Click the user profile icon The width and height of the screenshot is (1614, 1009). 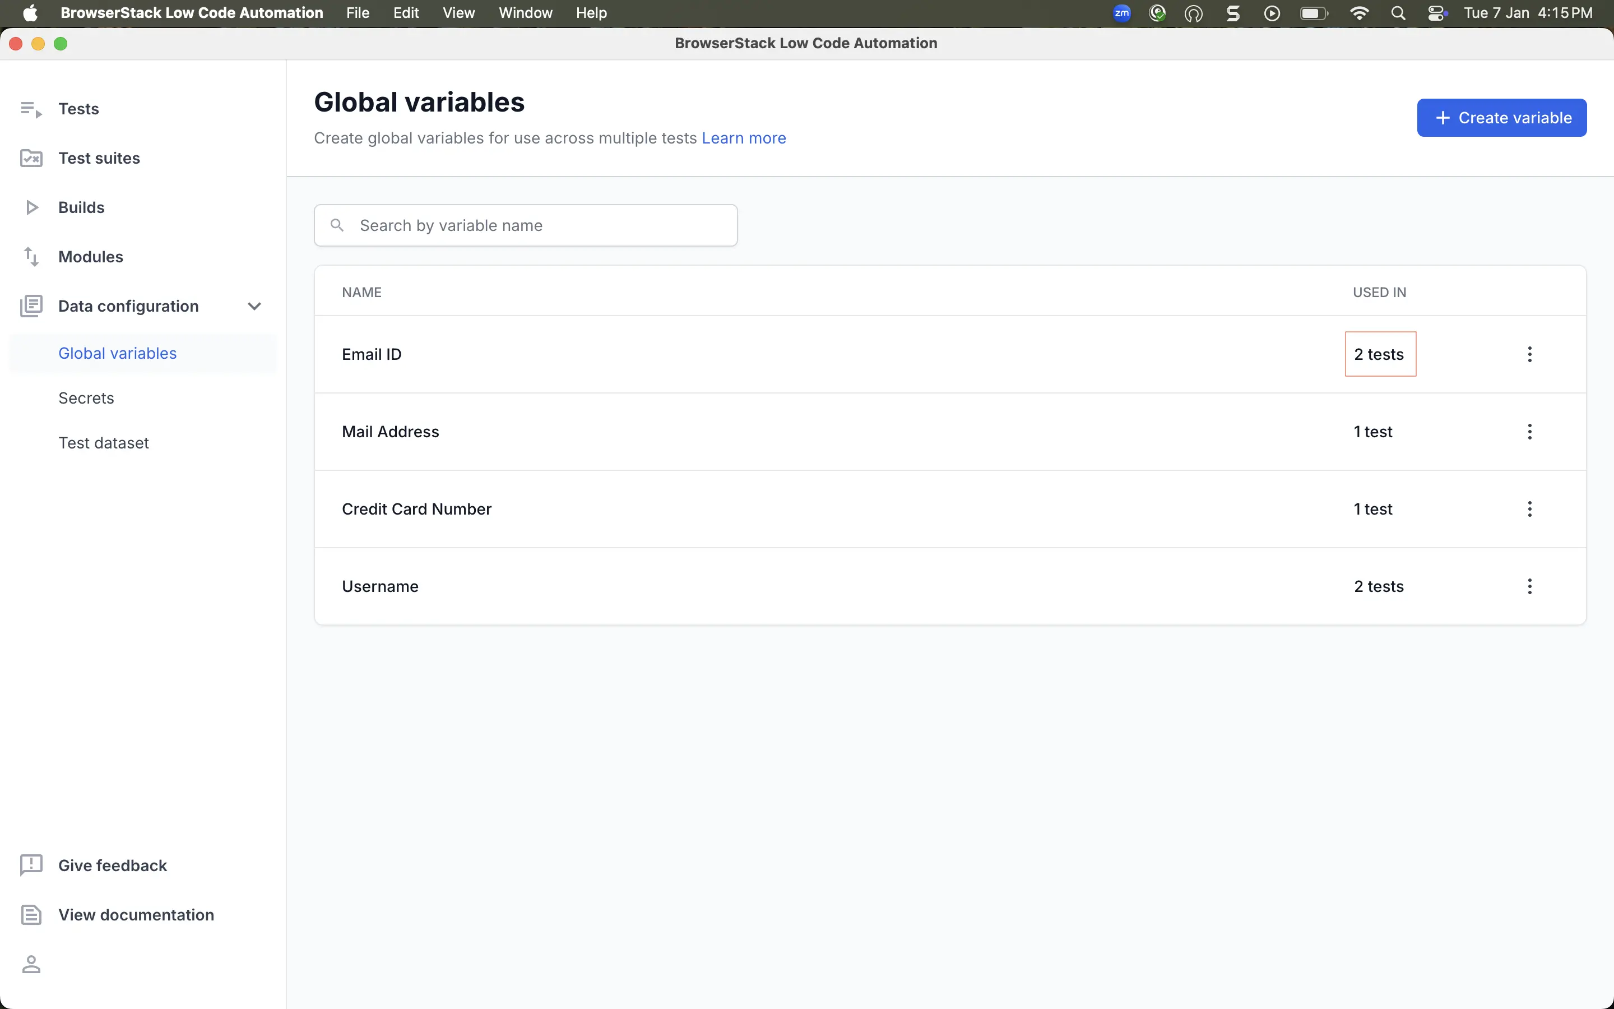31,964
